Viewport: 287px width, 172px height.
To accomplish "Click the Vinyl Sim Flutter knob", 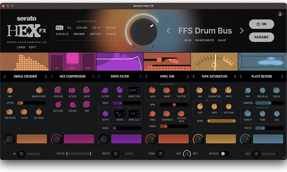I will [x=181, y=90].
